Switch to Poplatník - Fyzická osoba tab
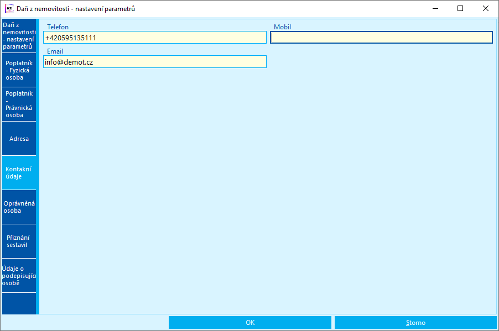 coord(19,70)
